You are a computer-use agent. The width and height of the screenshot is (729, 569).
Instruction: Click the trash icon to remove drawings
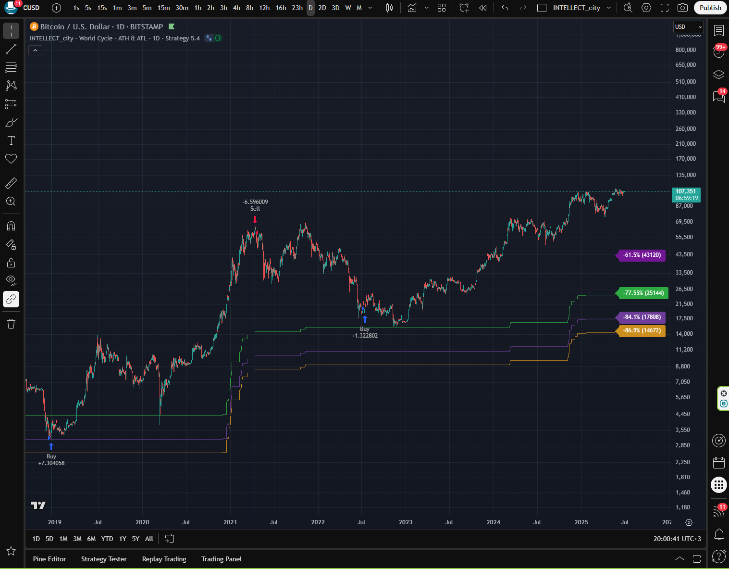tap(11, 324)
